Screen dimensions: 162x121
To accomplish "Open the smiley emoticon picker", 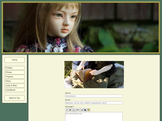I will click(x=88, y=110).
